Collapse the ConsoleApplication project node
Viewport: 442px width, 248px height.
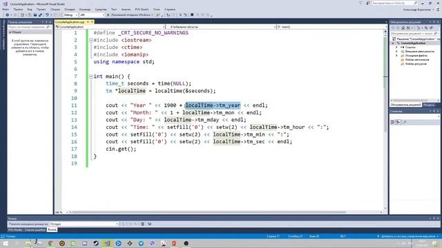click(x=393, y=43)
